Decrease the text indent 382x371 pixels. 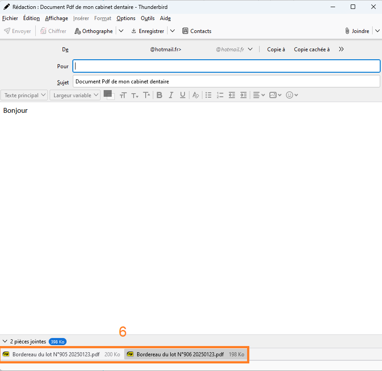(231, 95)
